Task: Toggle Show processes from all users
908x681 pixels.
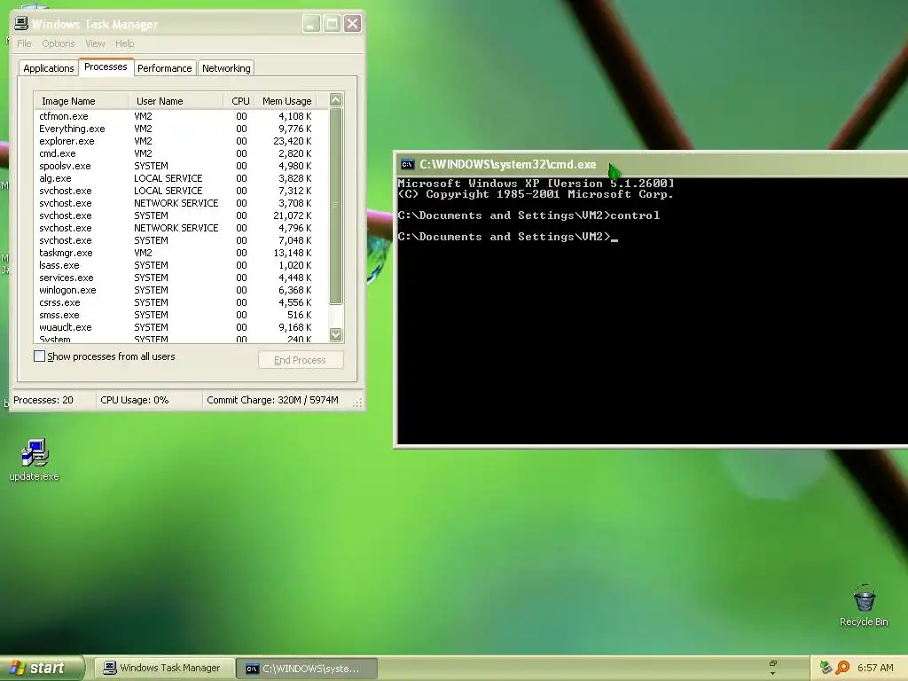Action: 39,356
